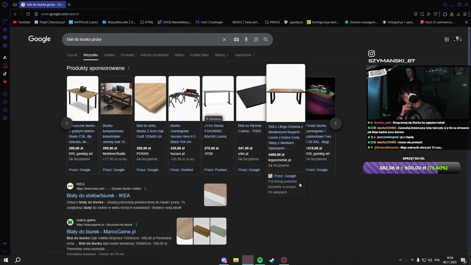
Task: Show hidden system tray icons chevron
Action: point(400,260)
